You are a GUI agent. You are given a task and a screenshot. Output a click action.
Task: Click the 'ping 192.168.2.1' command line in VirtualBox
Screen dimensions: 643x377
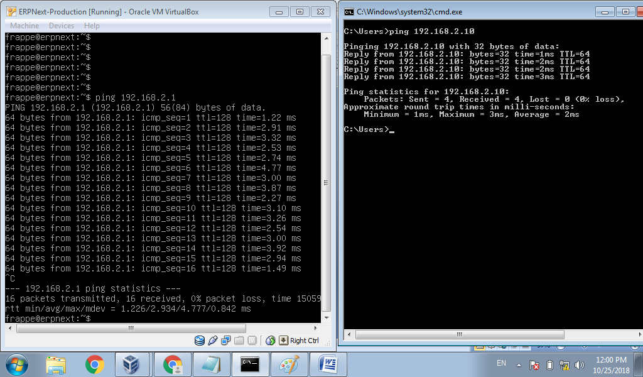tap(90, 97)
